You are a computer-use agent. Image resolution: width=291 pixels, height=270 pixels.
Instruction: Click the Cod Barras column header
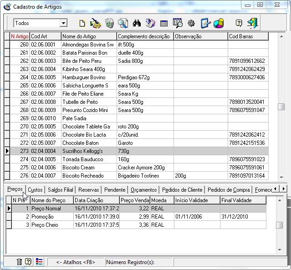(x=248, y=36)
